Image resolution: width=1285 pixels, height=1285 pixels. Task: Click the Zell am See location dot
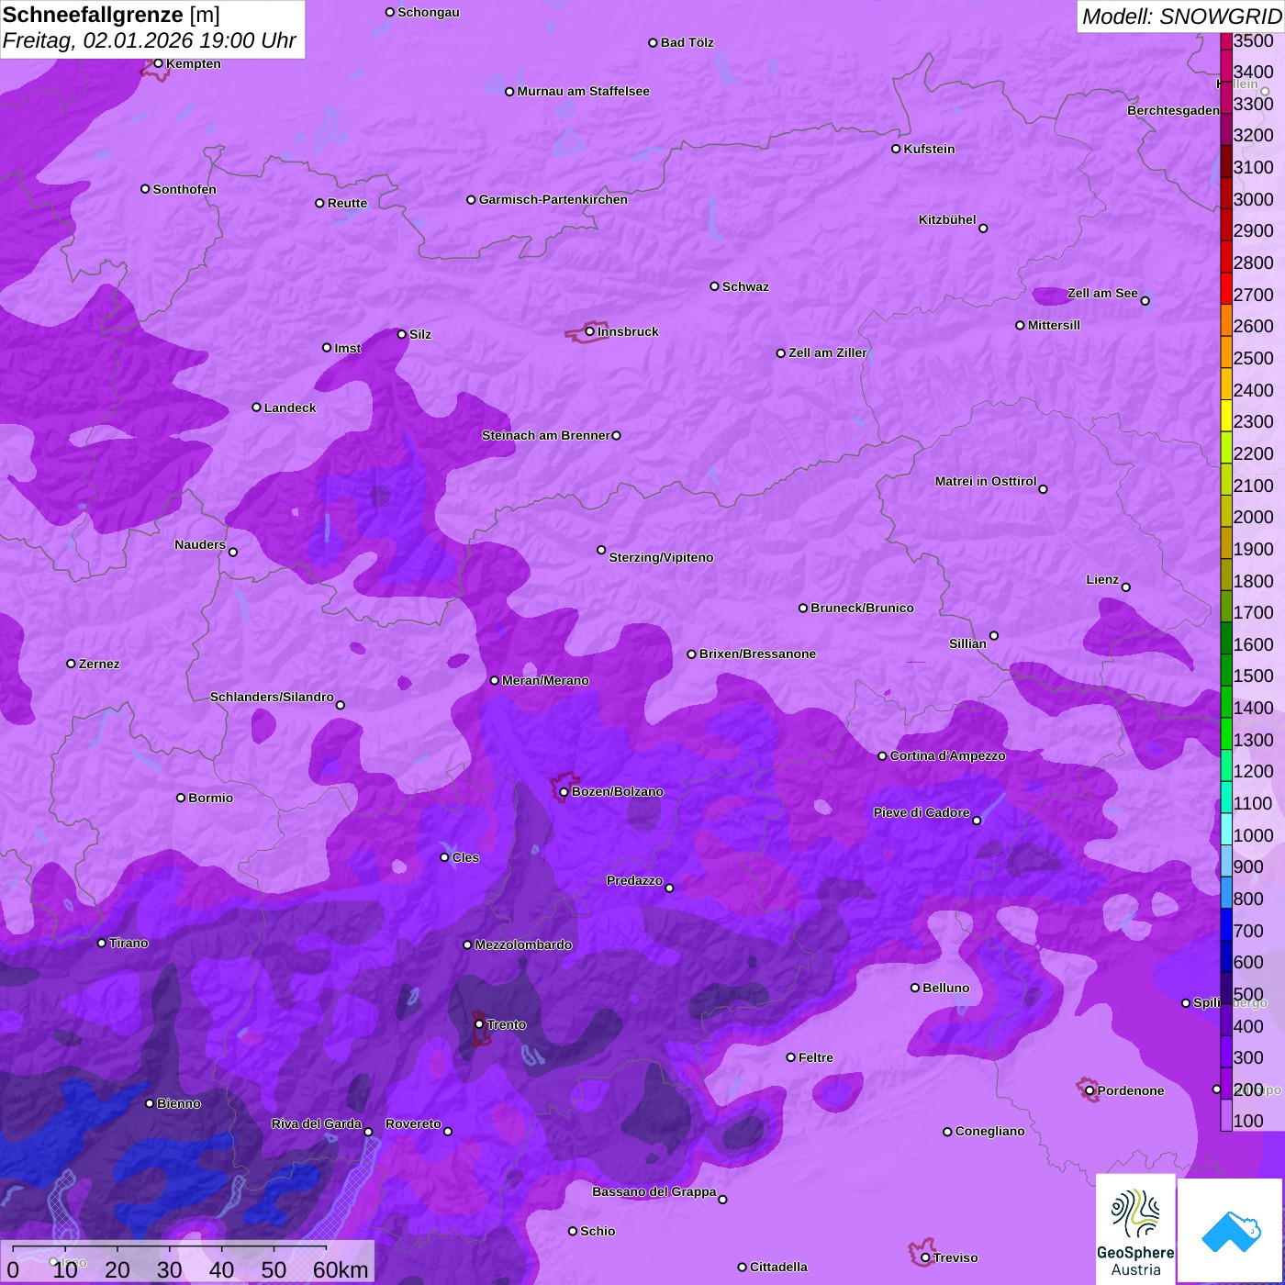(x=1145, y=301)
